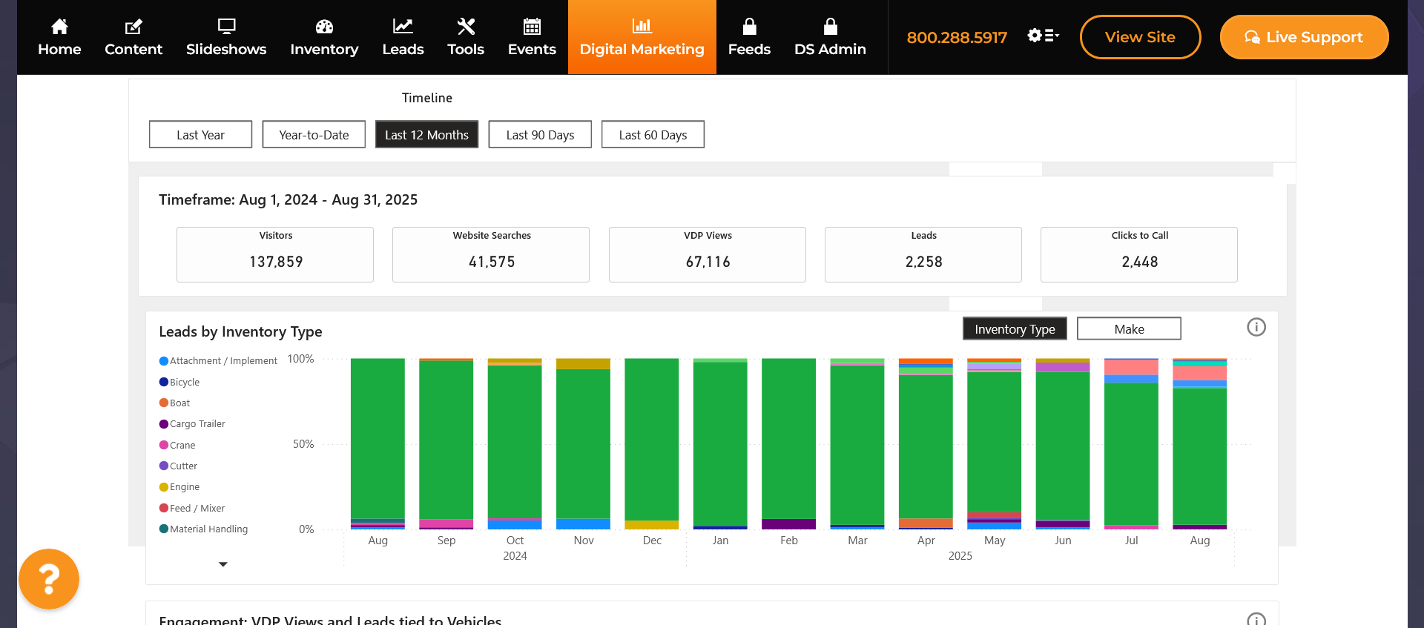This screenshot has width=1424, height=628.
Task: Click the Boat legend color swatch
Action: click(164, 403)
